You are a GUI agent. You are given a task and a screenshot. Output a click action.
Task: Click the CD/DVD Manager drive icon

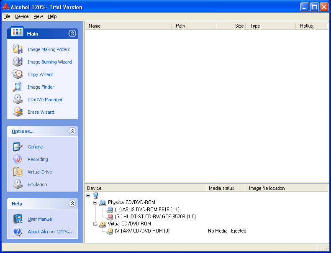(x=18, y=99)
